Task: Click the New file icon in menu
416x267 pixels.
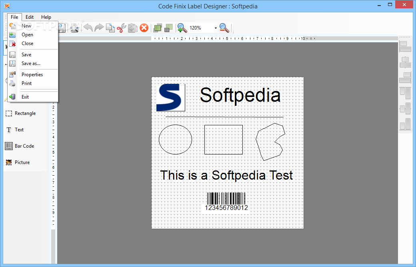Action: pyautogui.click(x=12, y=26)
